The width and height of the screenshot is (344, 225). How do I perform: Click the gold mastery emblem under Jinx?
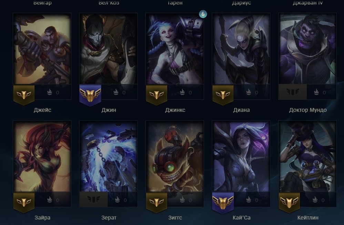pyautogui.click(x=156, y=95)
